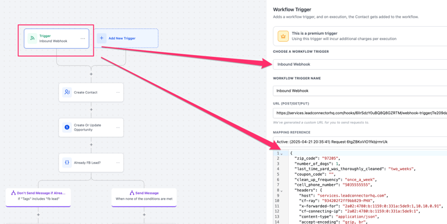The height and width of the screenshot is (224, 447).
Task: Select the Don't Send Message if Already branch
Action: [38, 197]
